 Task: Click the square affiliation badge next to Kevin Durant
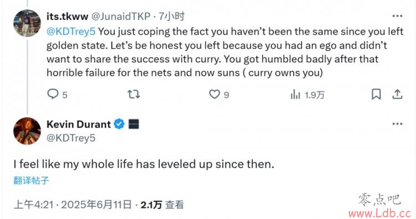[134, 124]
